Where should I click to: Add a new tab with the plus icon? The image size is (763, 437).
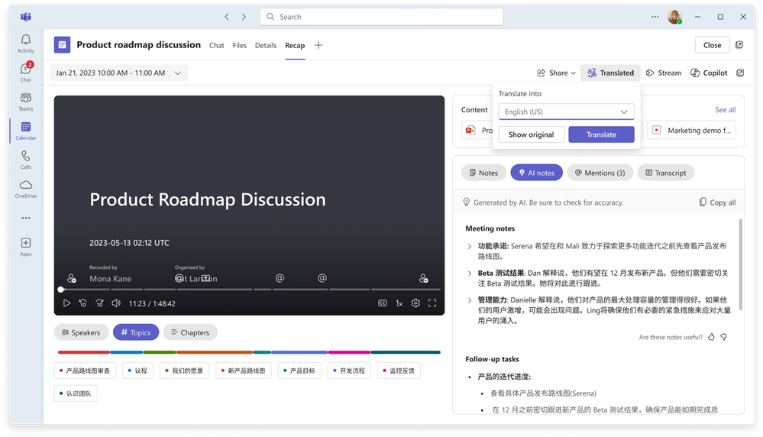click(318, 45)
